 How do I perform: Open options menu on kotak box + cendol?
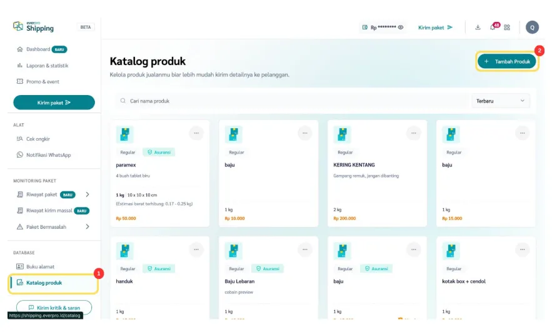point(523,249)
